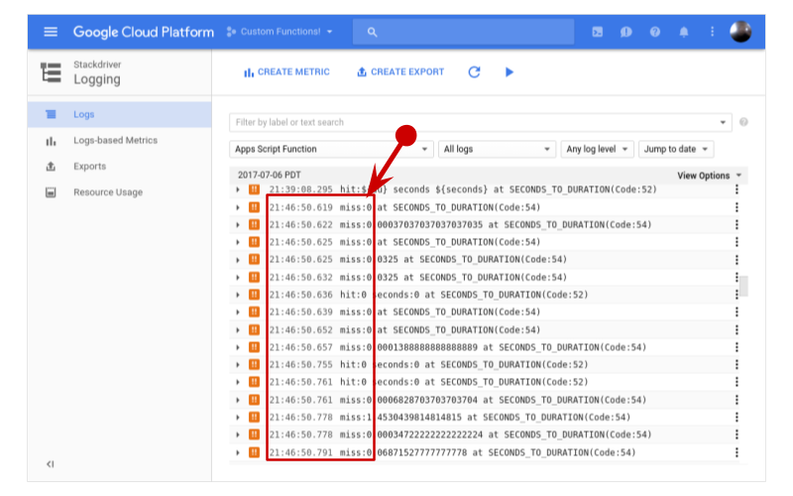This screenshot has height=496, width=793.
Task: Open the more menu for the 21:46:50.622 entry
Action: pos(736,225)
